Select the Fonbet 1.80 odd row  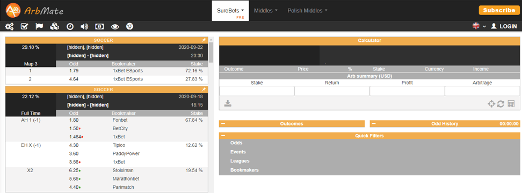(106, 120)
